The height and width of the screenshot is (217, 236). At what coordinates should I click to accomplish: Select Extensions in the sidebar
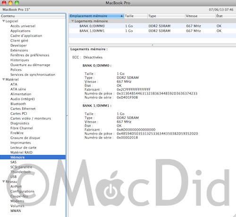(x=19, y=50)
